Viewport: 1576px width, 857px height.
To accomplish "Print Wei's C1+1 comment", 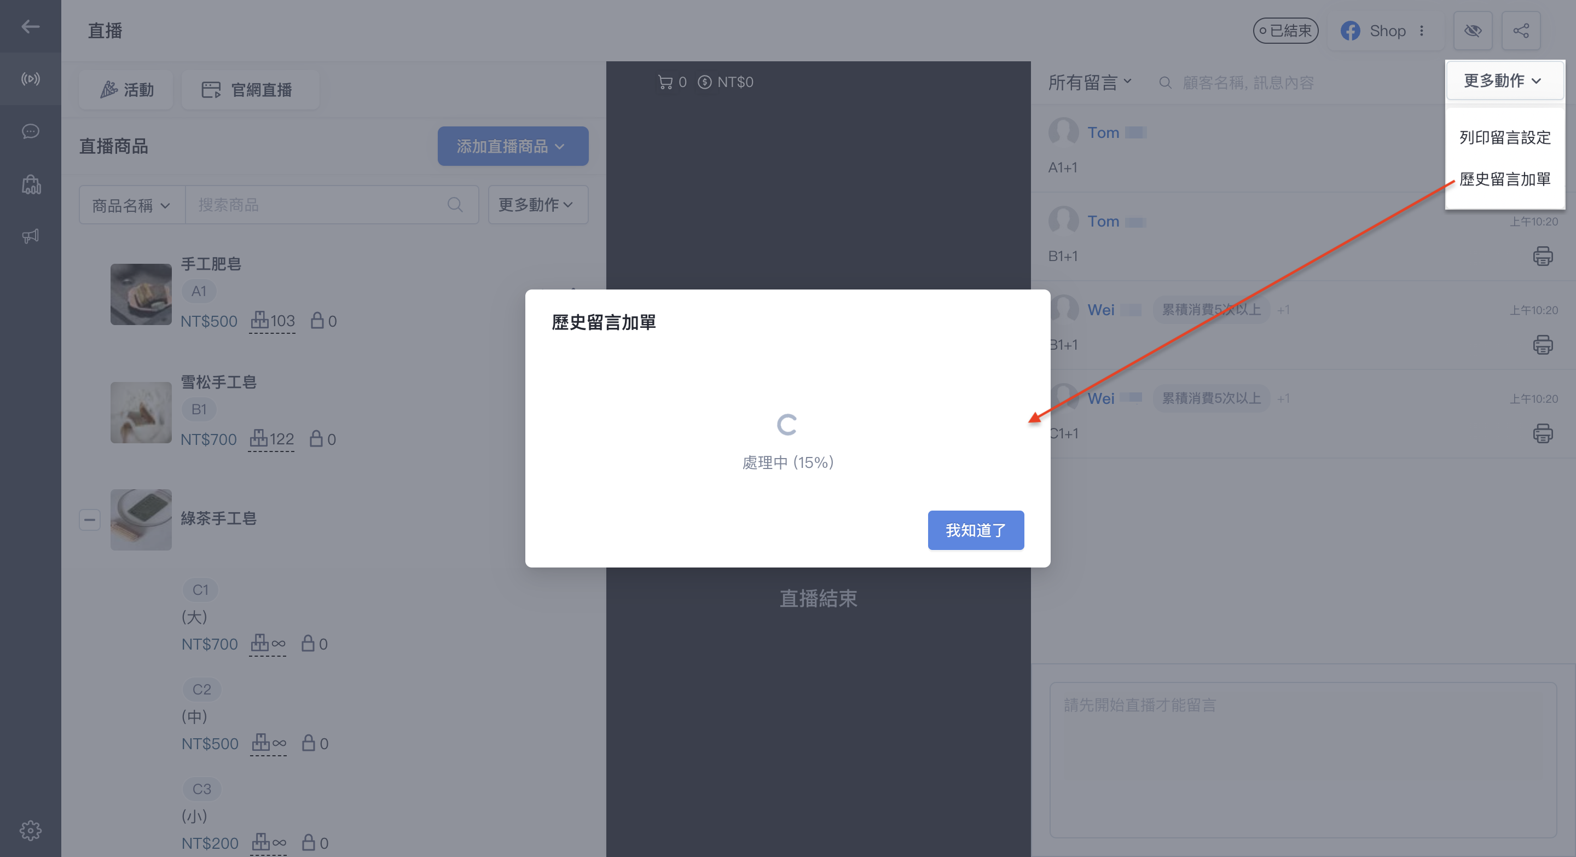I will (x=1543, y=433).
